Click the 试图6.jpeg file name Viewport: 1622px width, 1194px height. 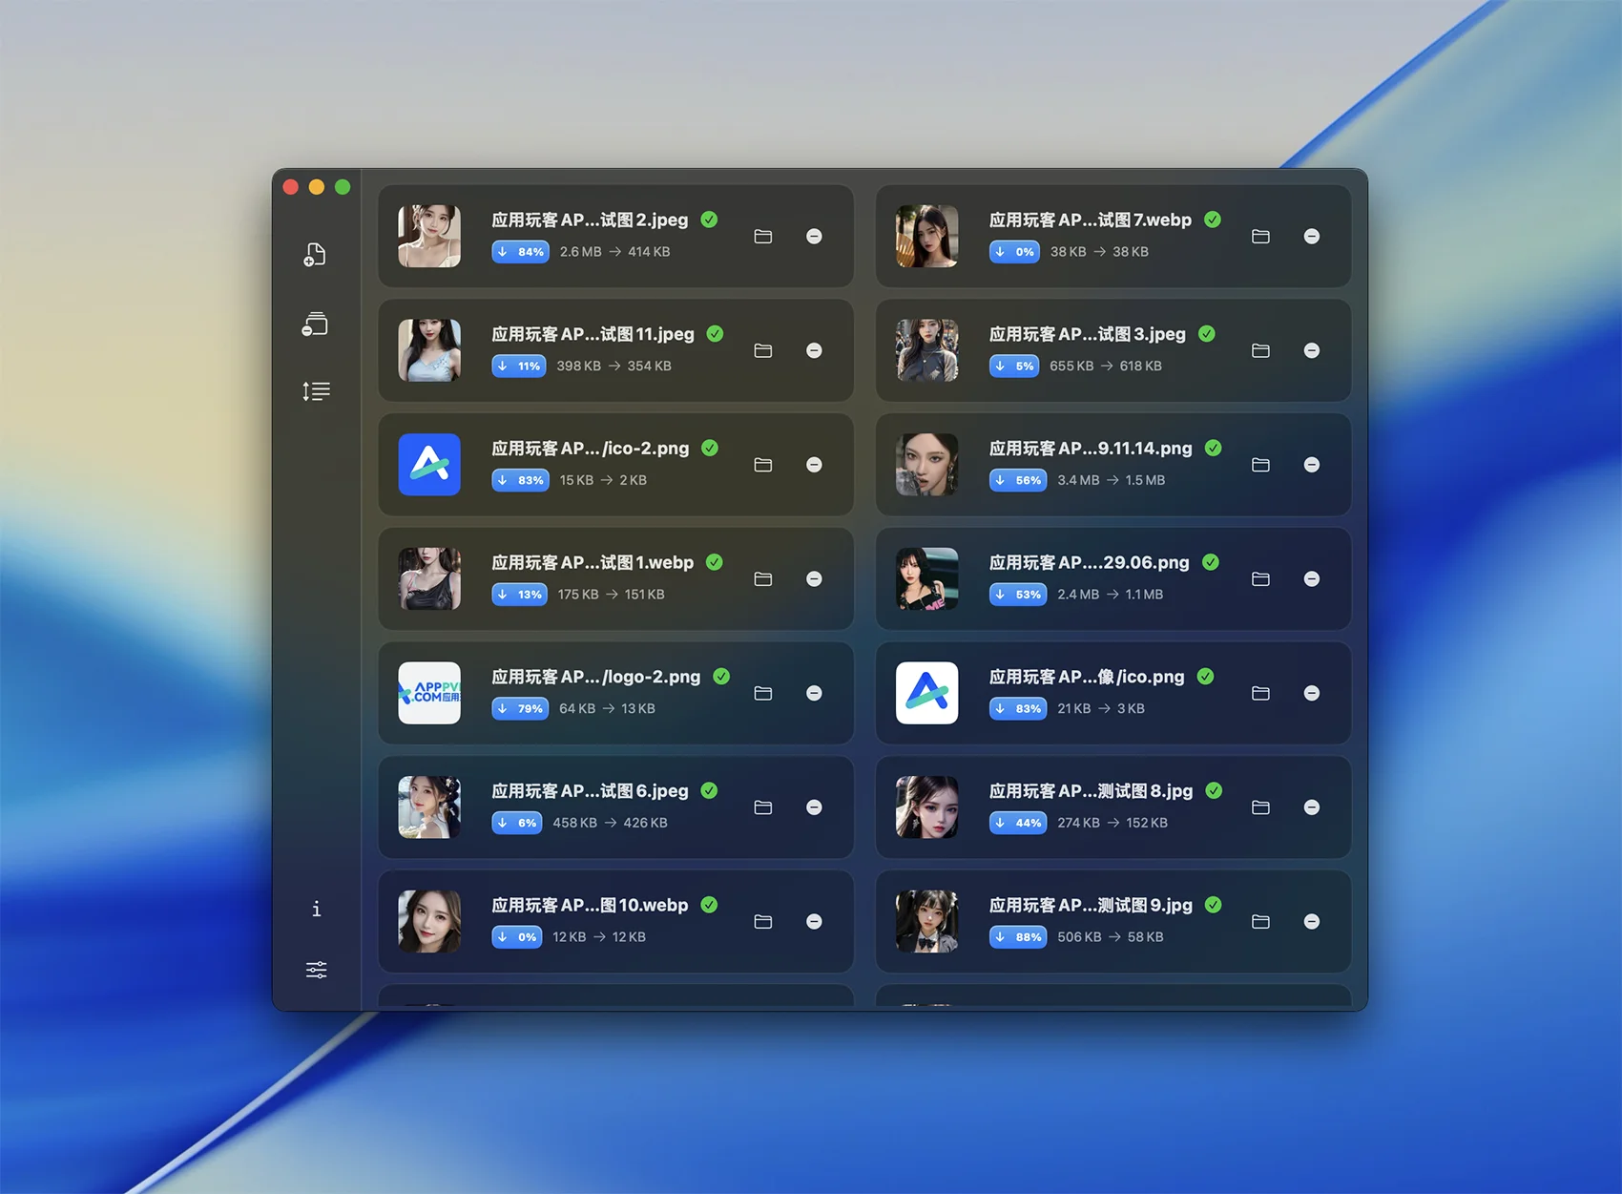[x=589, y=791]
